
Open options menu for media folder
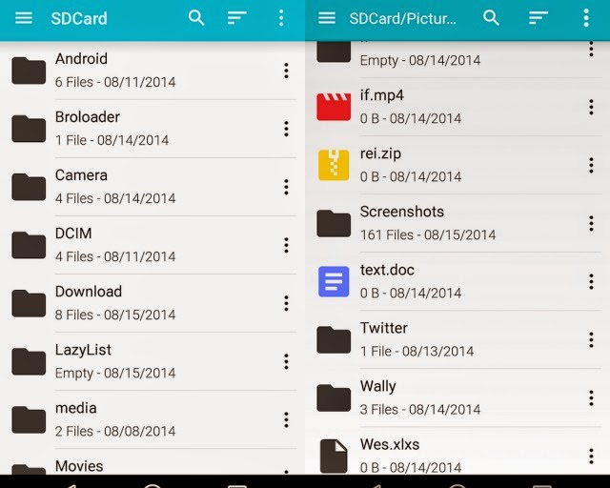286,420
